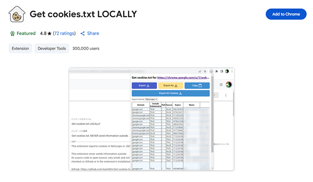Click the profile avatar in browser toolbar
This screenshot has width=313, height=182.
click(227, 71)
